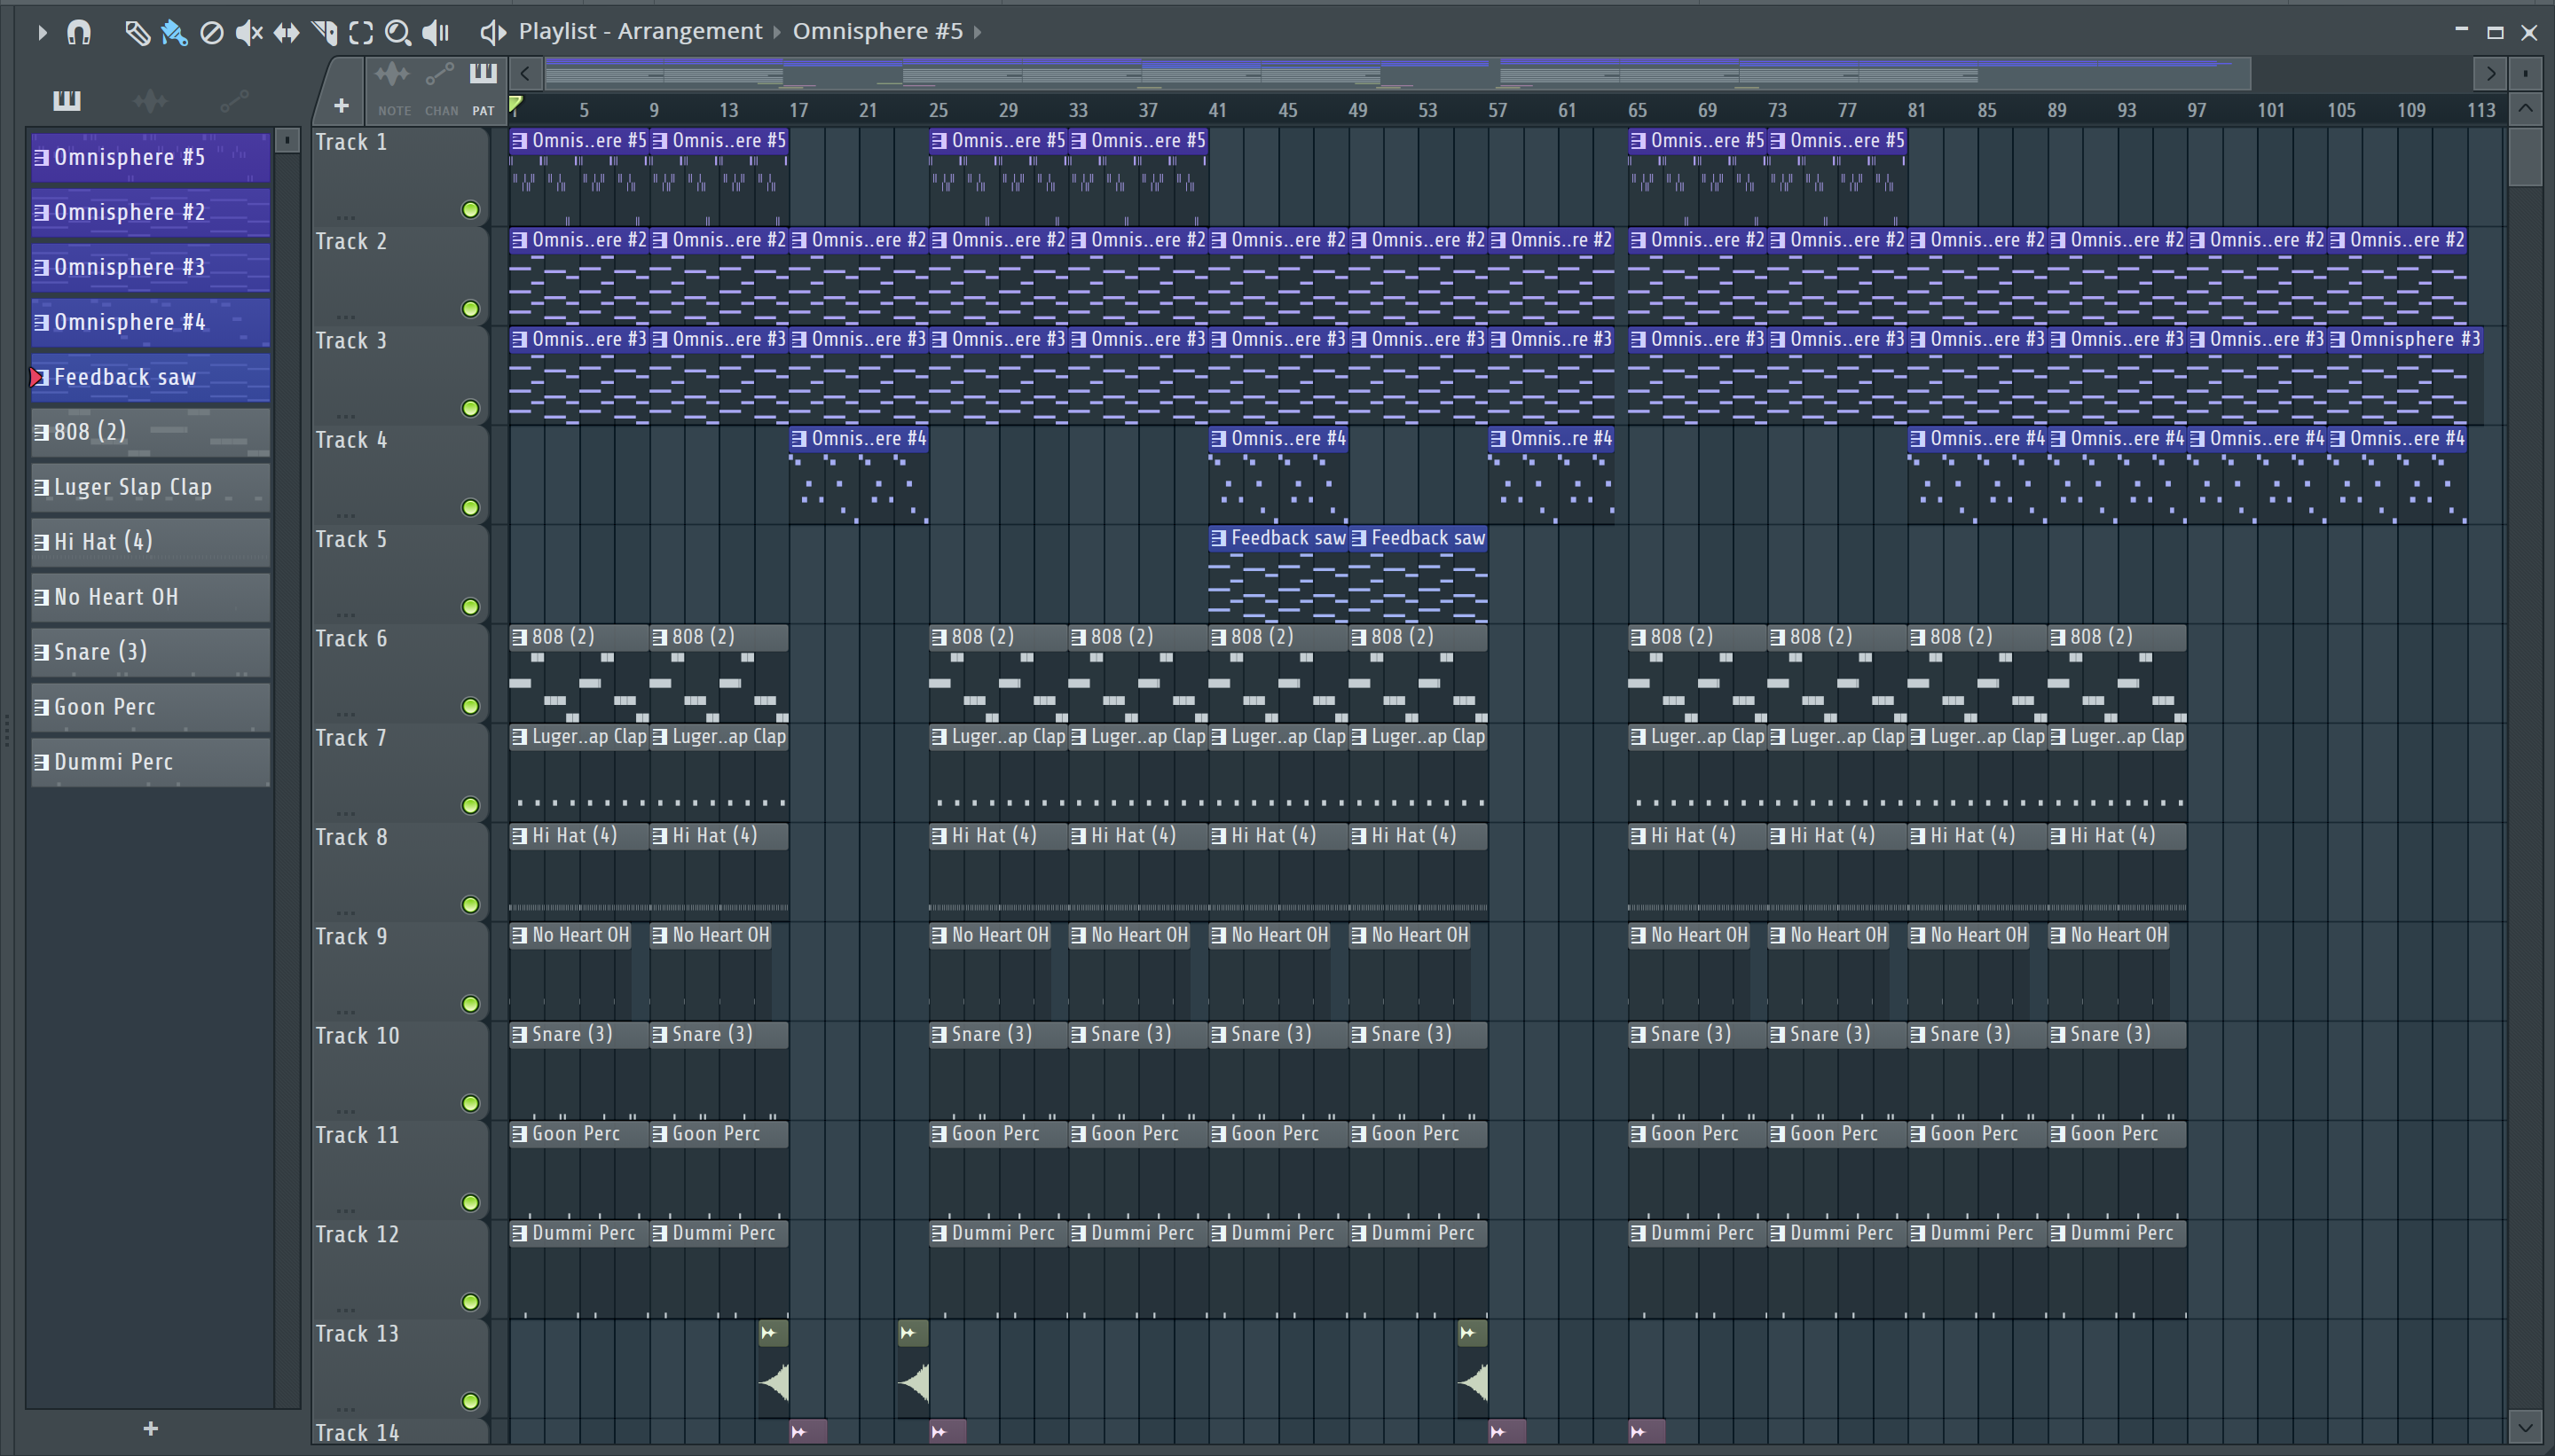Image resolution: width=2555 pixels, height=1456 pixels.
Task: Click the small square button right of the timeline overview
Action: (x=2525, y=73)
